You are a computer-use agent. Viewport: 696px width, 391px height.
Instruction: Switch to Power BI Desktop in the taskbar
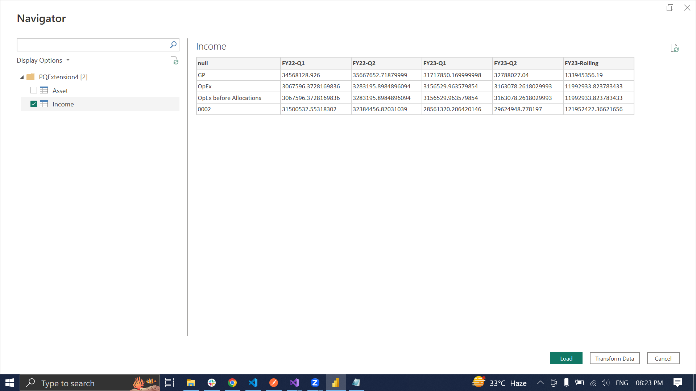(336, 383)
